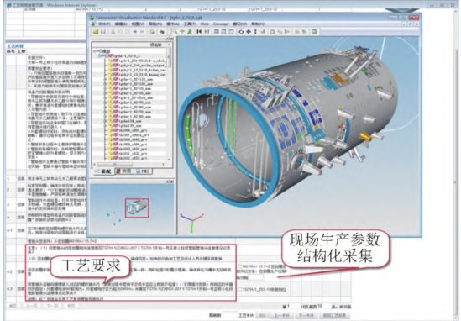This screenshot has width=461, height=321.
Task: Toggle visibility checkbox for tgthr135_asm
Action: click(116, 126)
